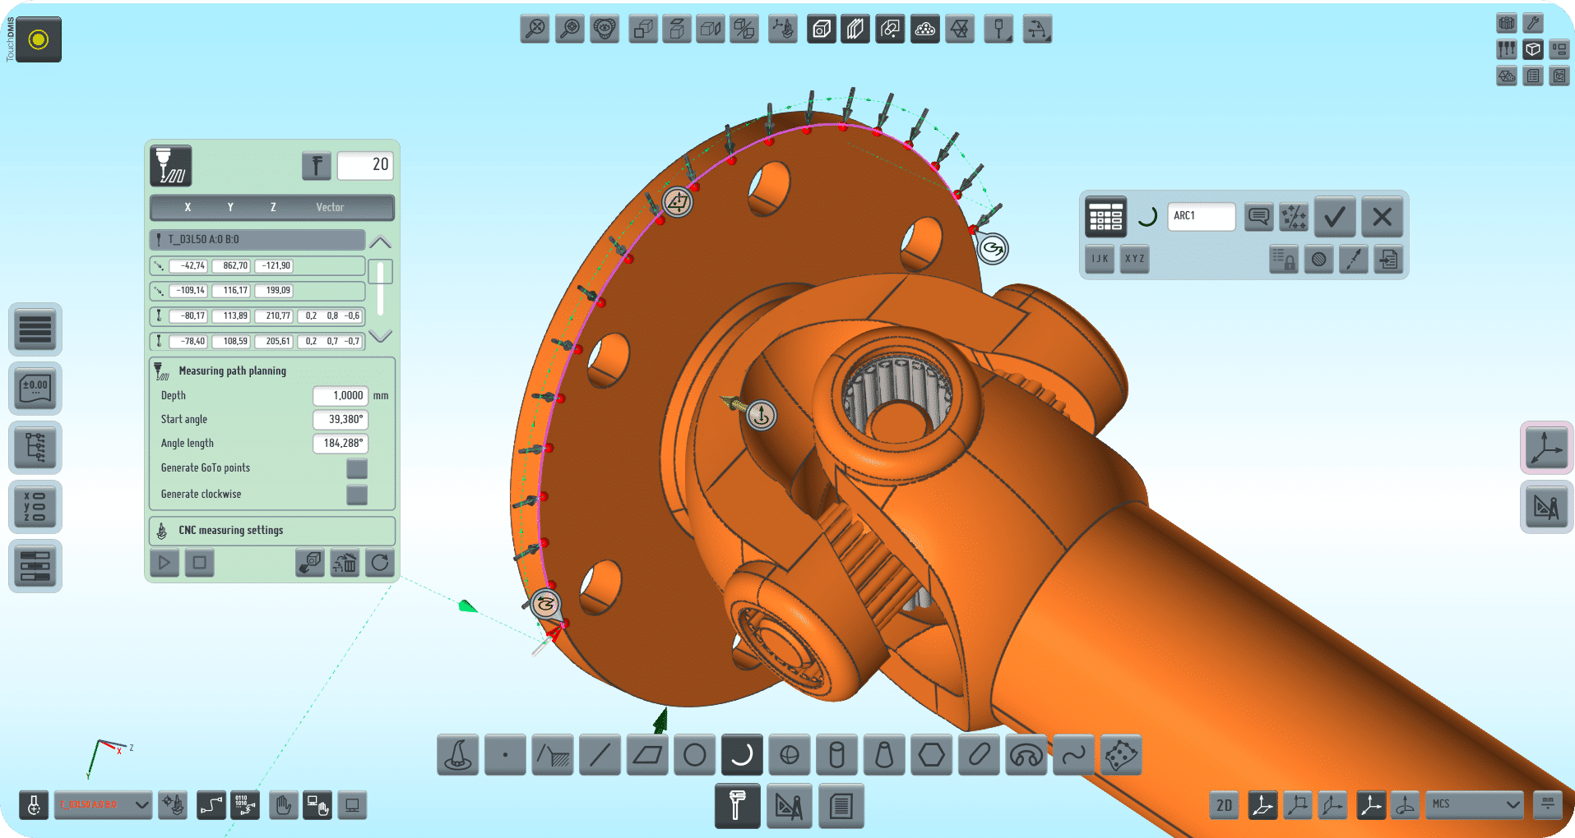
Task: Open the MCS coordinate system dropdown
Action: (x=1475, y=804)
